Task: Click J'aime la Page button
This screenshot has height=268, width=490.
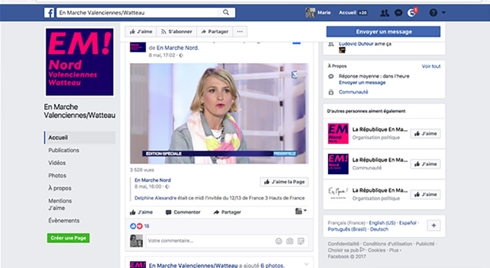Action: click(x=285, y=182)
